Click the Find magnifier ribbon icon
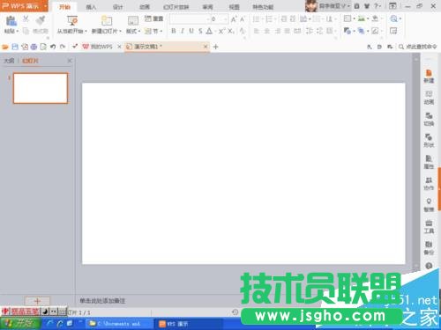This screenshot has height=330, width=441. pyautogui.click(x=393, y=19)
